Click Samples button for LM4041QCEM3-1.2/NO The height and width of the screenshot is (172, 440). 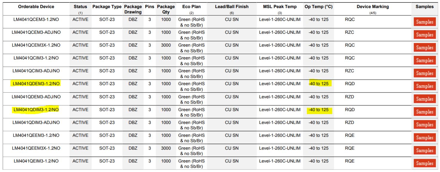click(424, 22)
